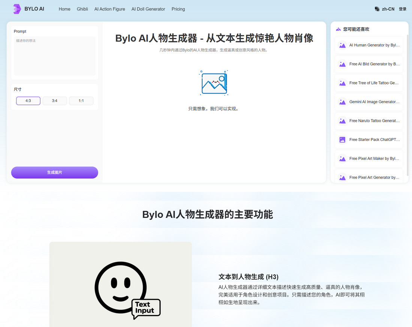
Task: Open the AI Action Figure menu item
Action: point(110,9)
